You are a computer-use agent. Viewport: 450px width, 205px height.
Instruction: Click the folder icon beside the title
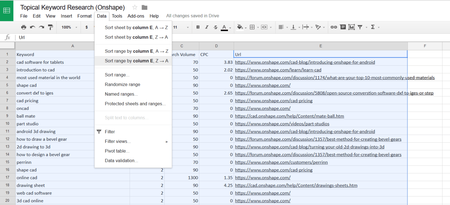pyautogui.click(x=145, y=7)
